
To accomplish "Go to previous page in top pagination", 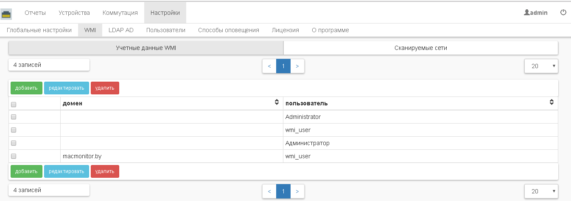I will 269,66.
